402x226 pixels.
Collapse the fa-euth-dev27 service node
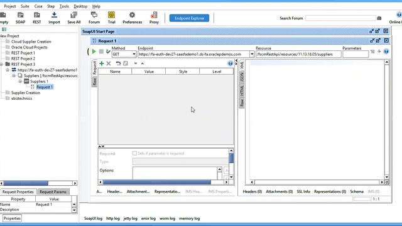(8, 70)
